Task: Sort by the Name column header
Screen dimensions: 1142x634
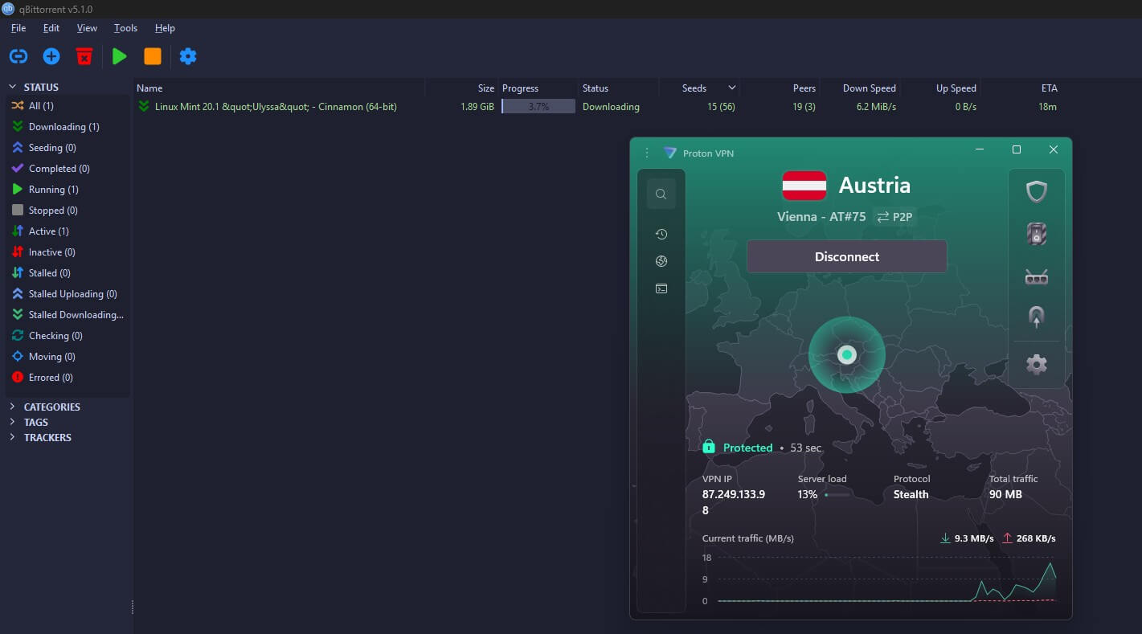Action: click(x=280, y=88)
